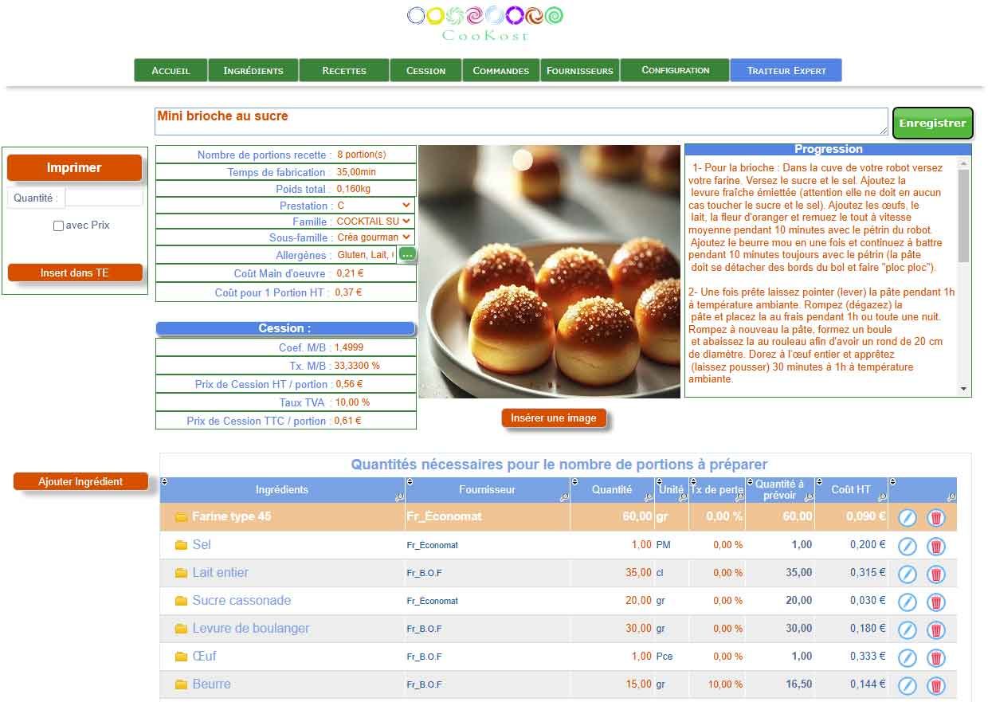Open the Fournisseurs menu tab
988x702 pixels.
579,70
